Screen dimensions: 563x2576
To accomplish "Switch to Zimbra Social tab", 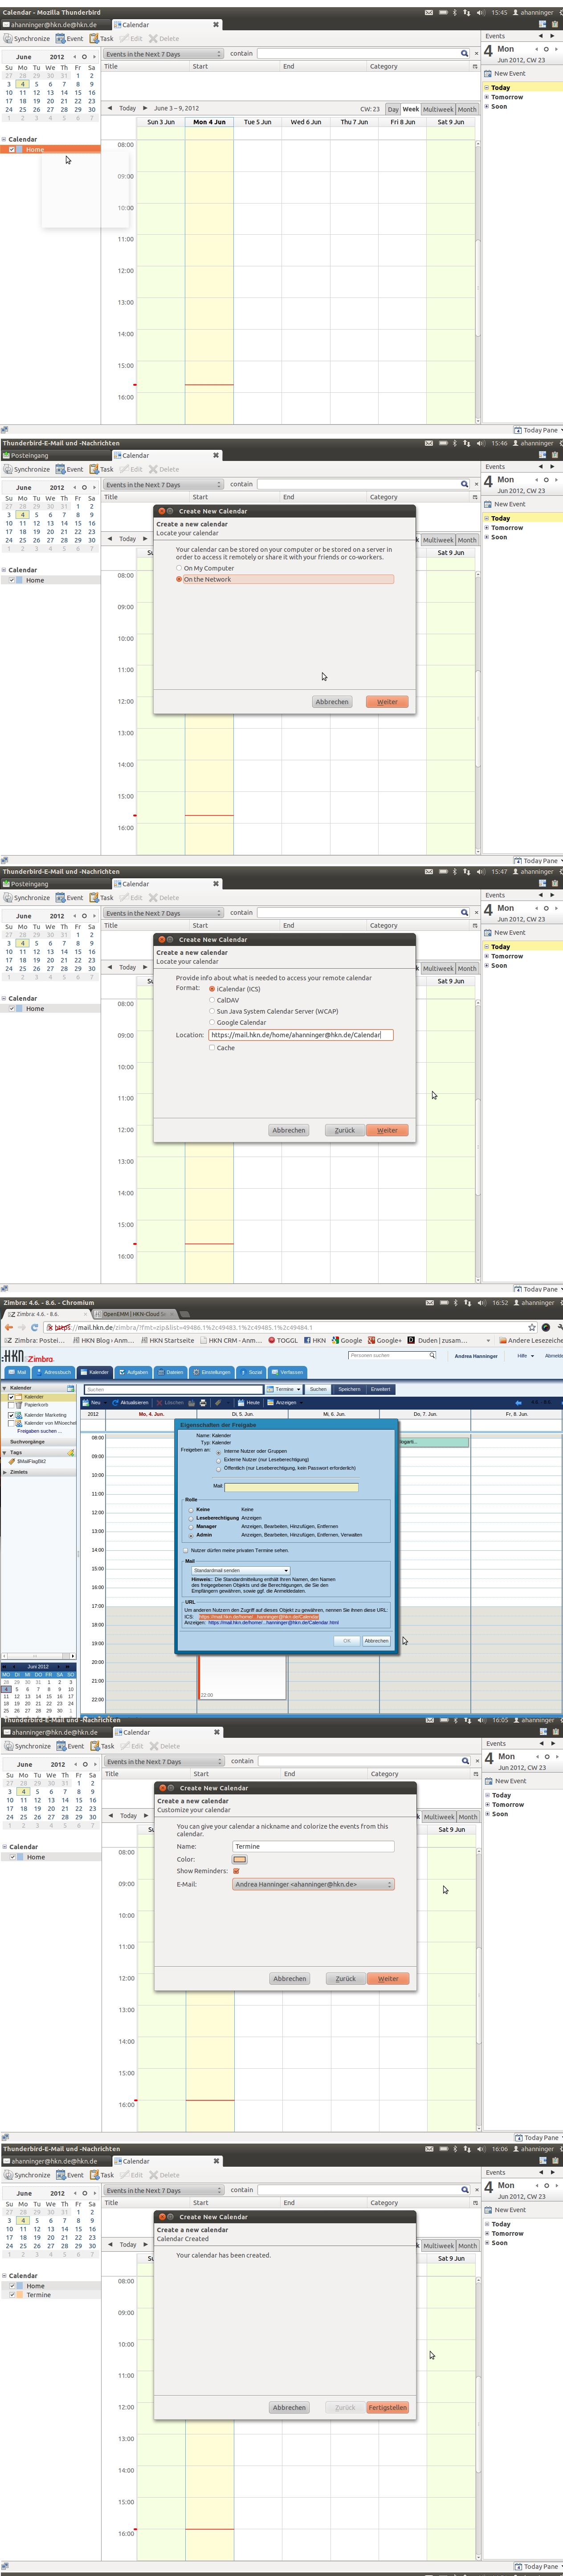I will click(251, 1372).
